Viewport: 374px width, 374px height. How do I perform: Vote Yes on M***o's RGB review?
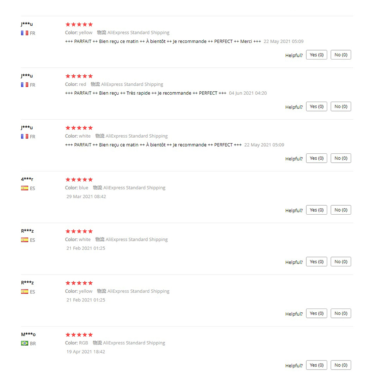coord(316,365)
